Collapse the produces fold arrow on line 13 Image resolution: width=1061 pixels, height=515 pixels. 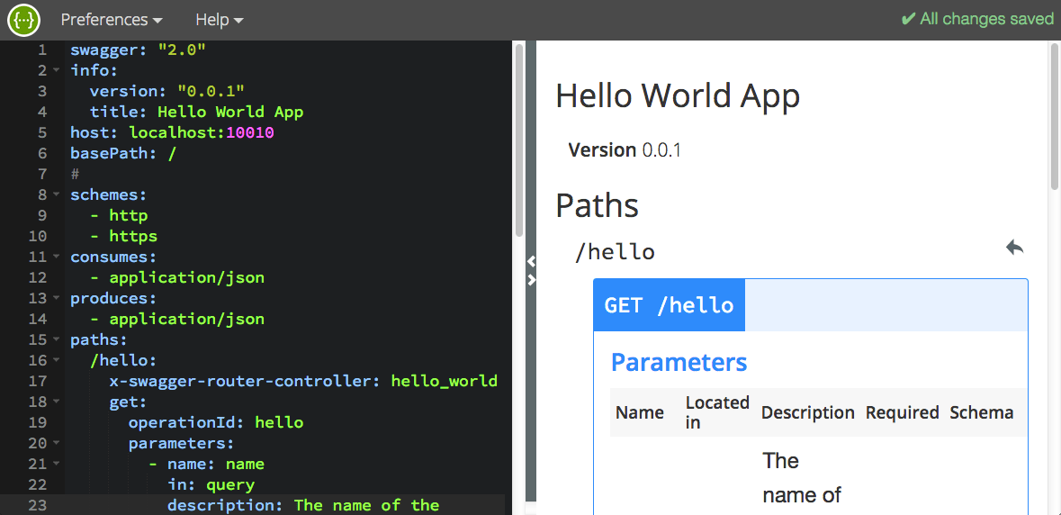(x=56, y=298)
